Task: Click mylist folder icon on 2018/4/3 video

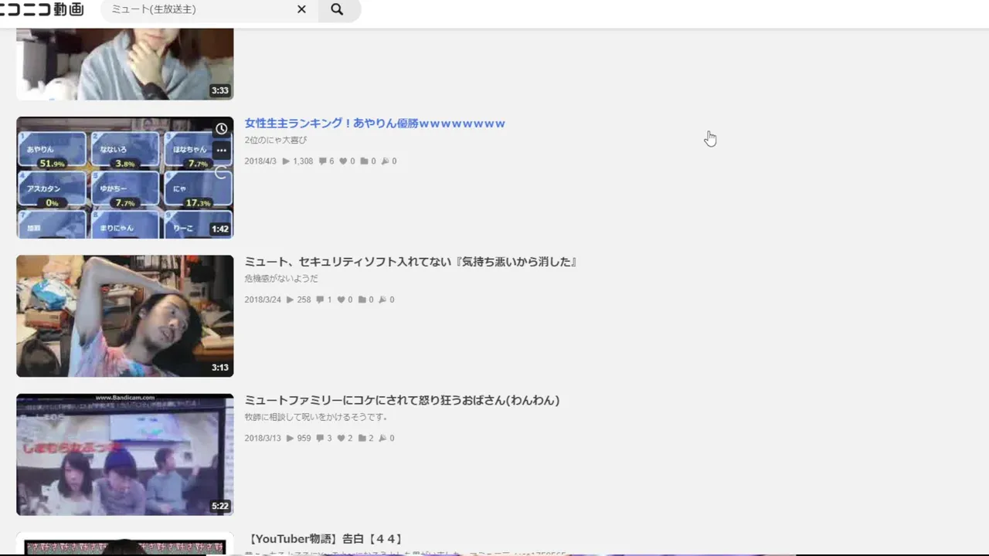Action: (364, 161)
